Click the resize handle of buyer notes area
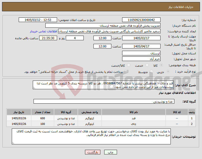Image resolution: width=202 pixels, height=159 pixels. [x=13, y=143]
